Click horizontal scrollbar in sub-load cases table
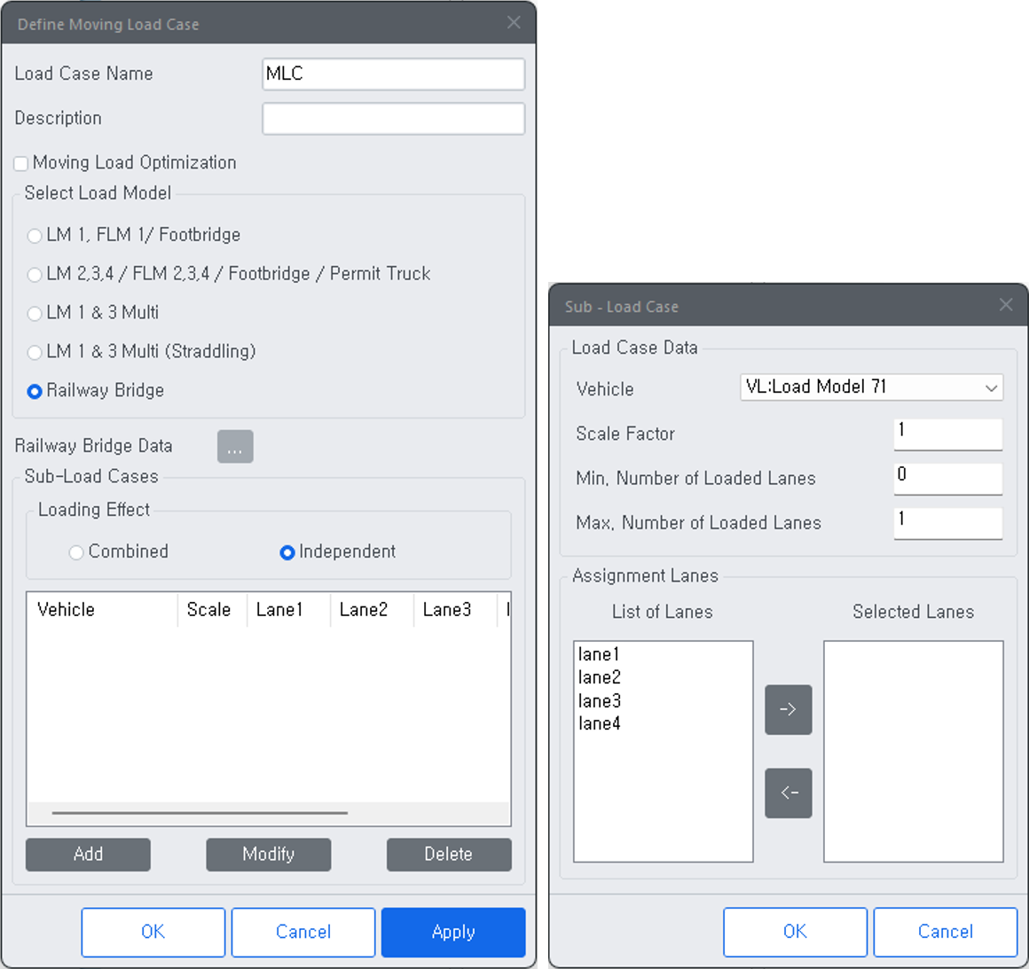 [200, 813]
